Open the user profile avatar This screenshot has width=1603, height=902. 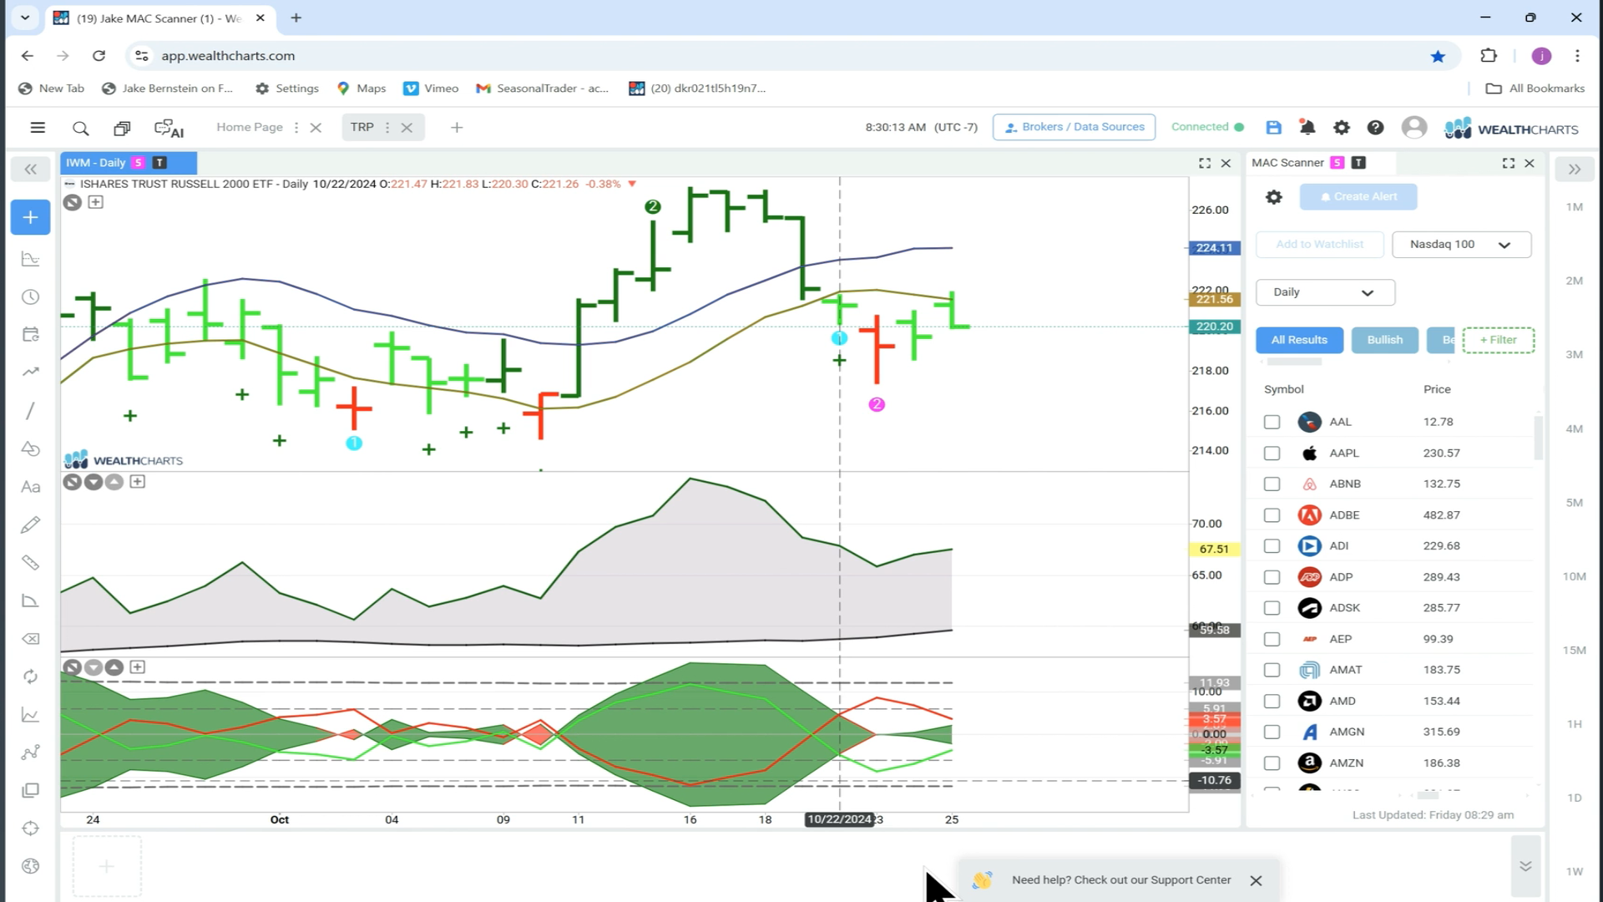(x=1413, y=127)
